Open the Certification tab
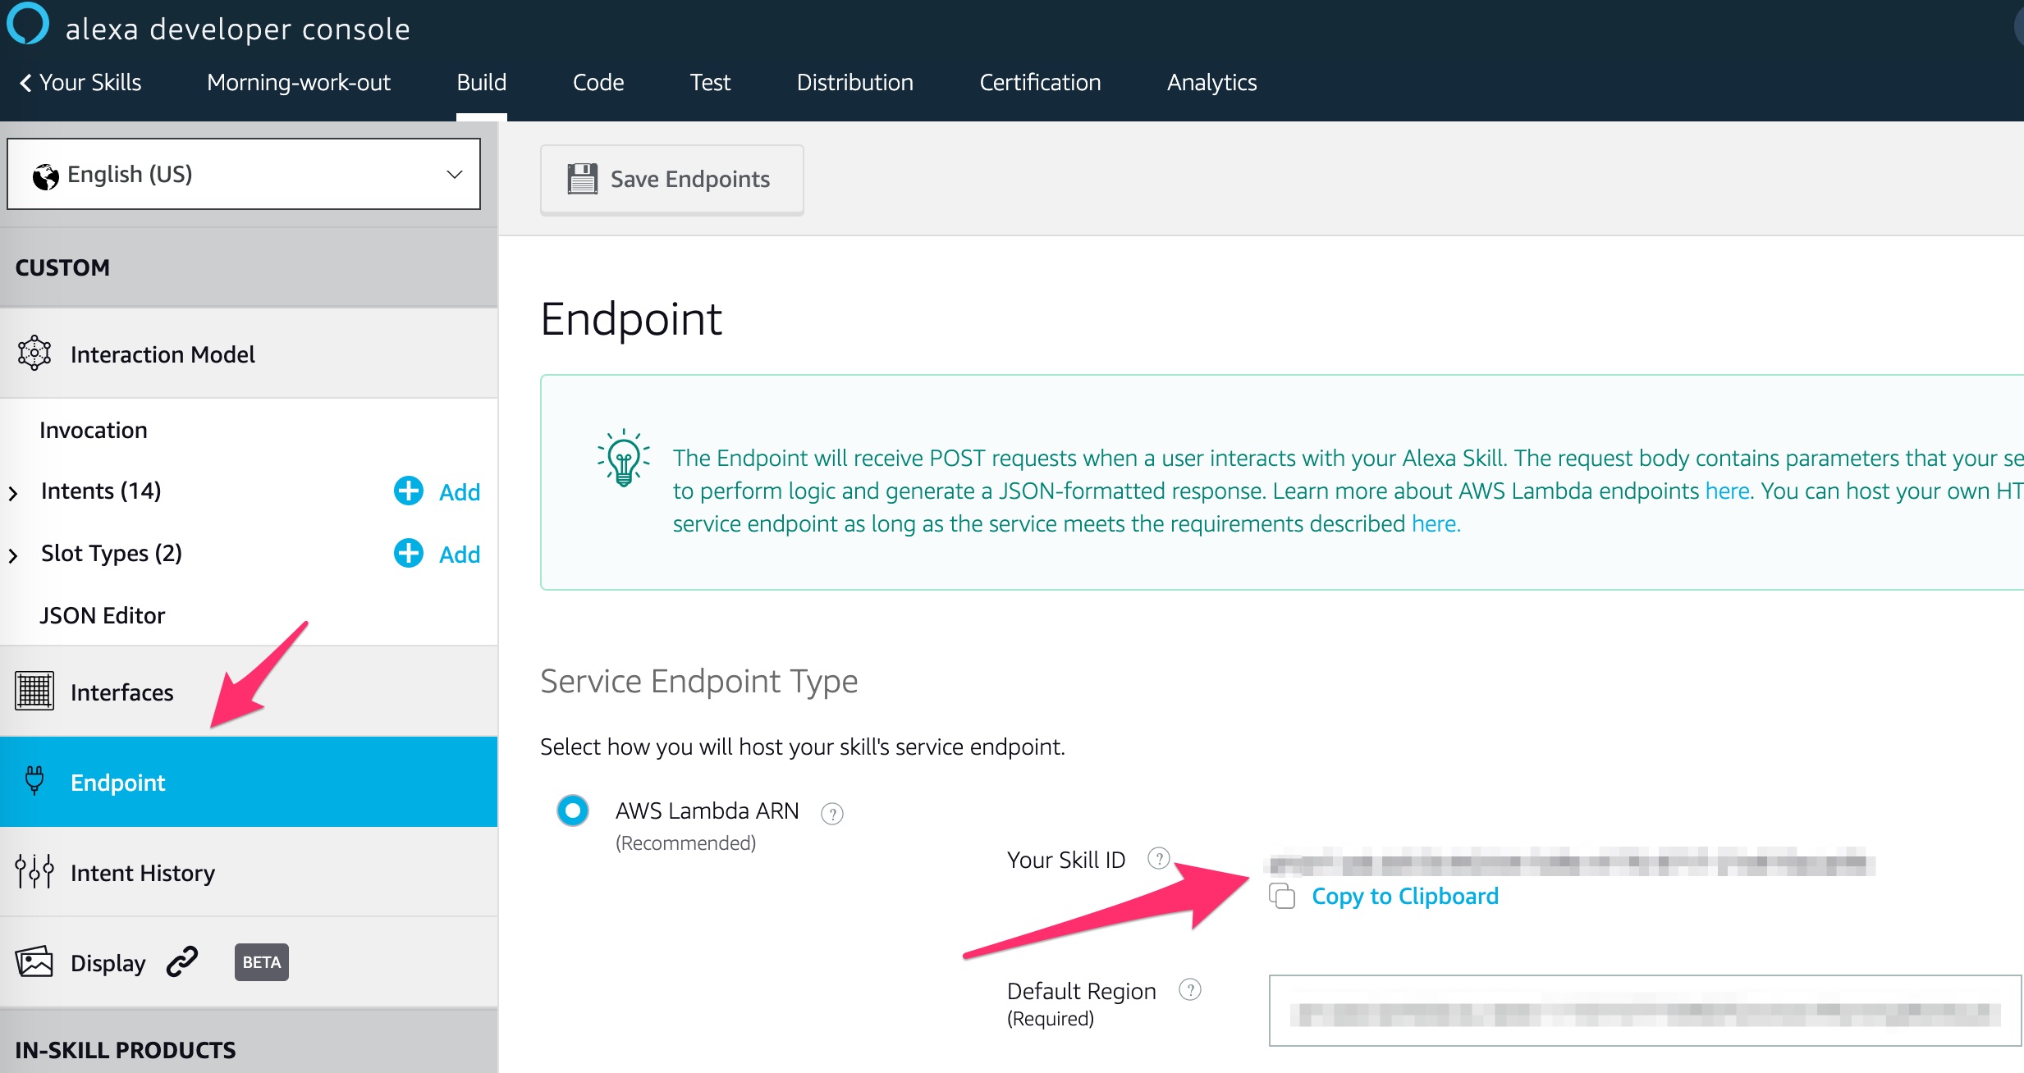 tap(1040, 82)
